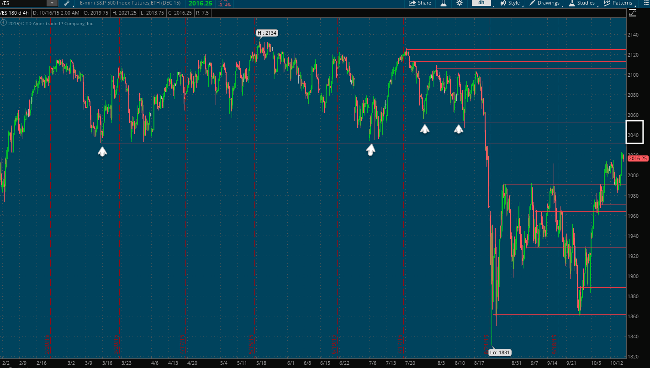The height and width of the screenshot is (368, 650).
Task: Click the Share button
Action: pos(420,3)
